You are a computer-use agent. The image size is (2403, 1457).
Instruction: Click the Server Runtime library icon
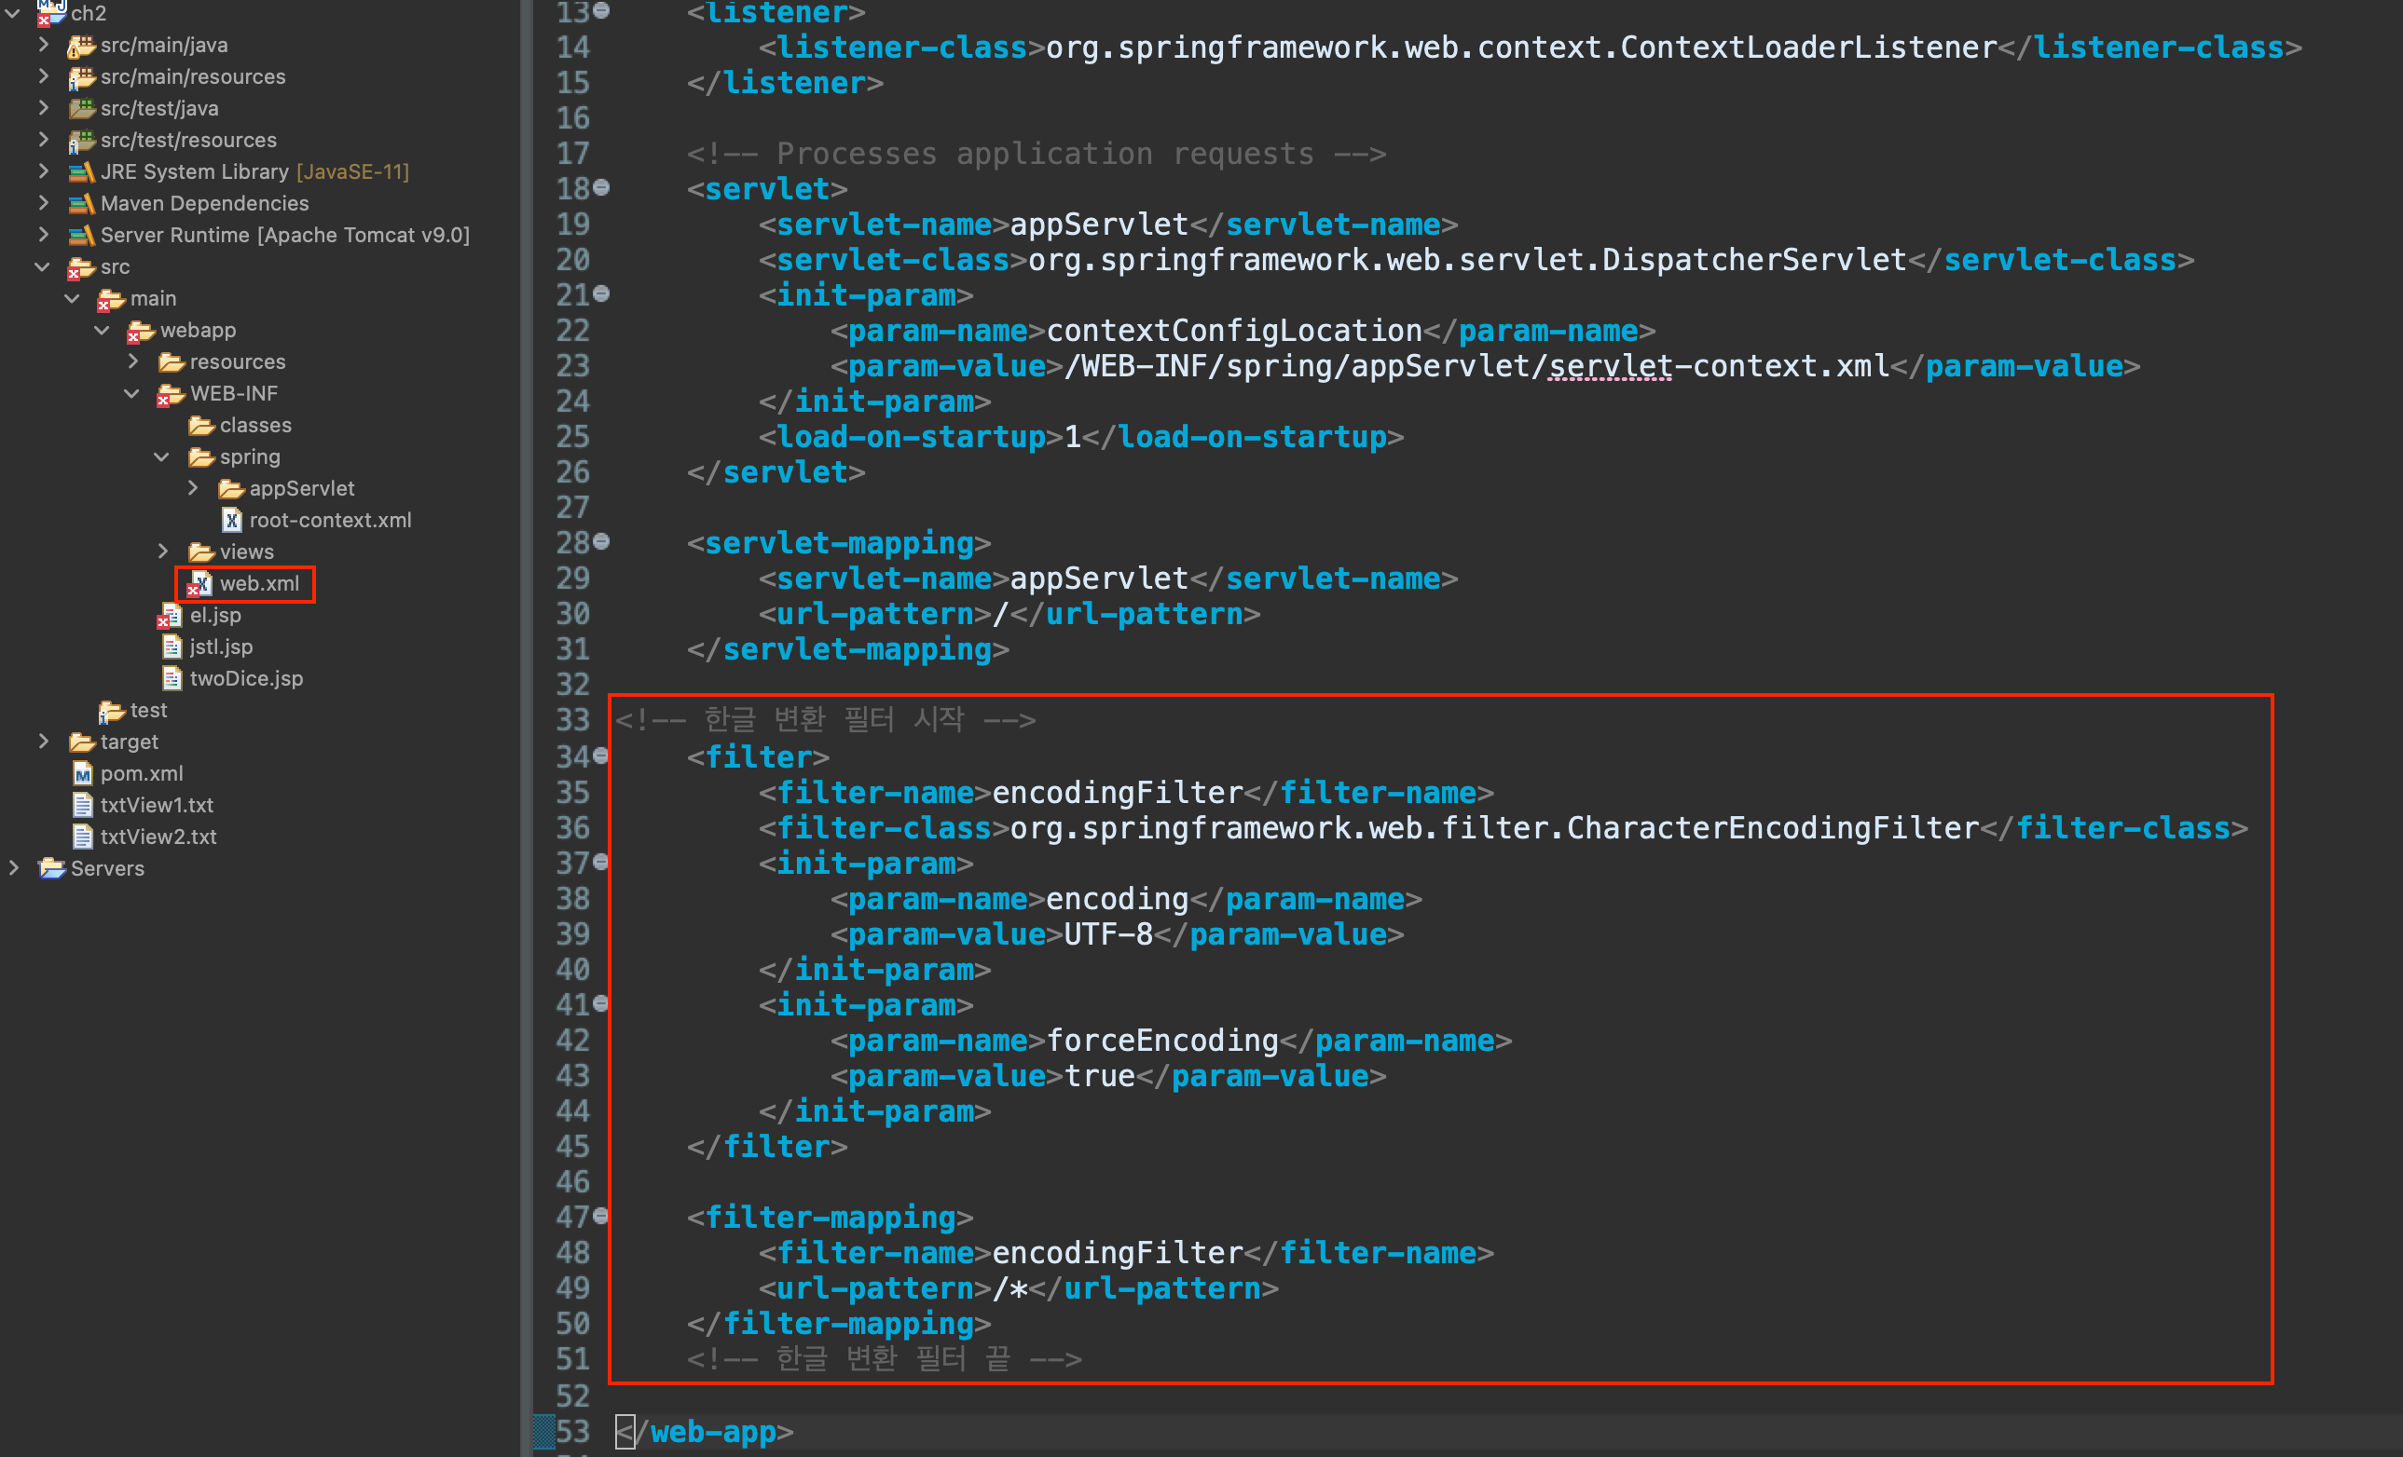(81, 236)
